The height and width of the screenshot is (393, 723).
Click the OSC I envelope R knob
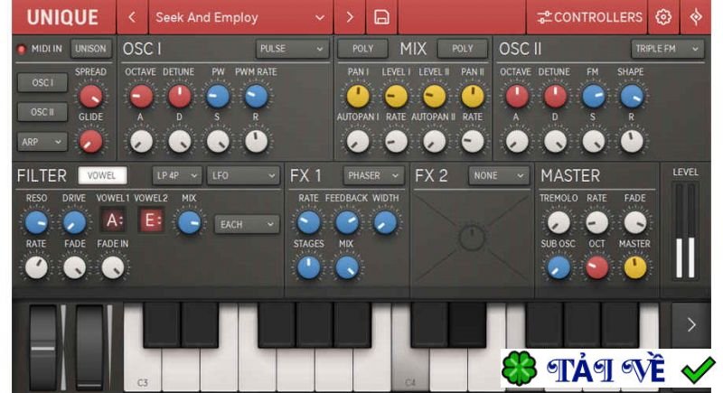[256, 141]
